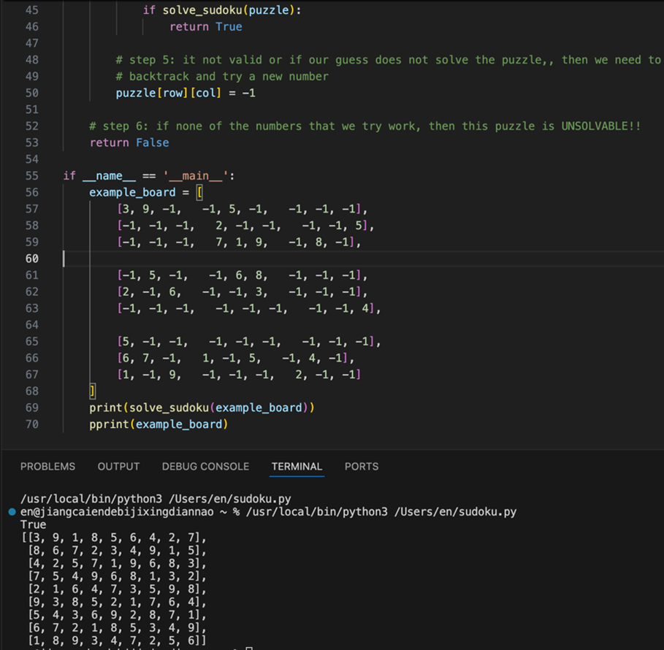
Task: Select line number 60 in the gutter
Action: coord(31,259)
